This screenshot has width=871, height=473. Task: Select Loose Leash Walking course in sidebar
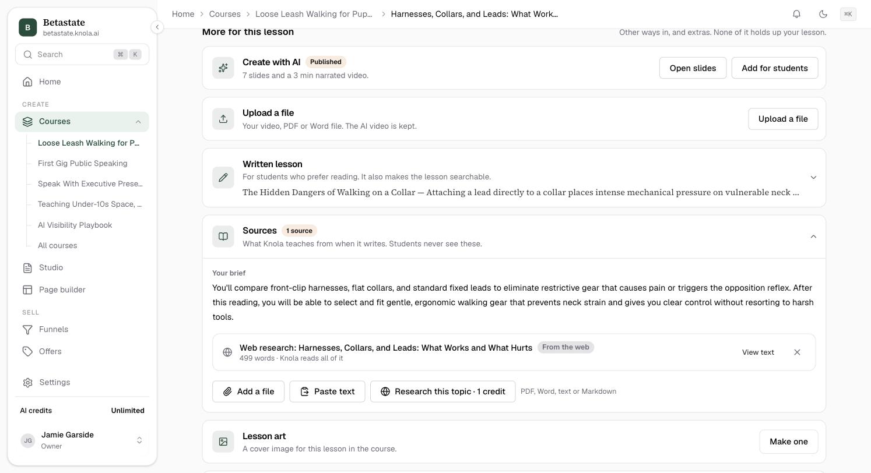pyautogui.click(x=89, y=143)
